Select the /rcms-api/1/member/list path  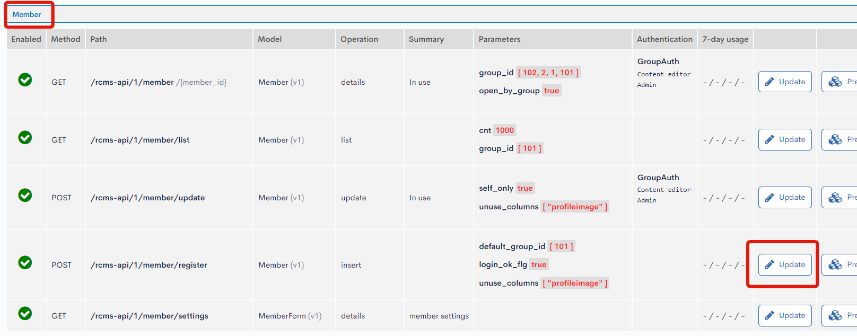click(140, 140)
